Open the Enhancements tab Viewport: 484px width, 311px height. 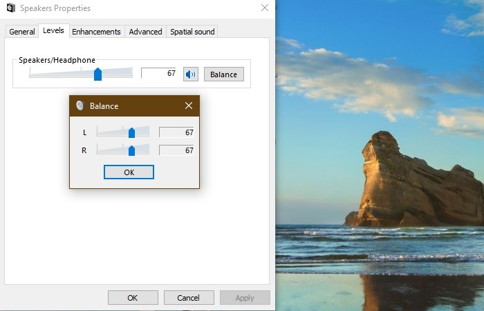pyautogui.click(x=96, y=32)
